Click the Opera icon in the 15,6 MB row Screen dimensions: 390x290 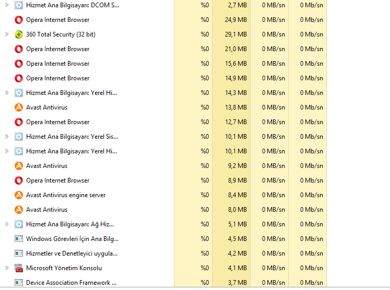coord(19,64)
